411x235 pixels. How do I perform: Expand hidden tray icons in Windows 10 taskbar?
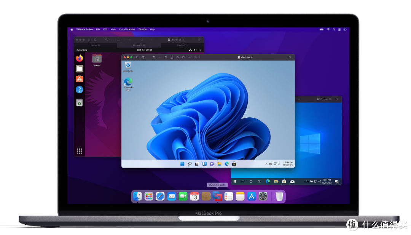coord(307,182)
